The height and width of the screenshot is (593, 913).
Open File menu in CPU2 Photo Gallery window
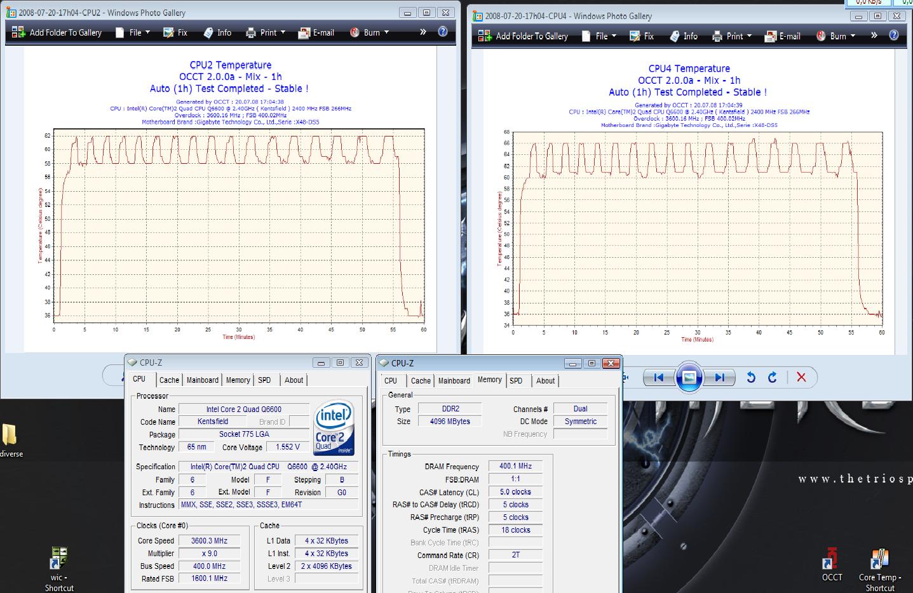pyautogui.click(x=133, y=32)
